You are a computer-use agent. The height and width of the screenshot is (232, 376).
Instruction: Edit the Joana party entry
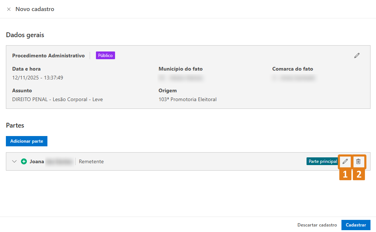pyautogui.click(x=345, y=161)
